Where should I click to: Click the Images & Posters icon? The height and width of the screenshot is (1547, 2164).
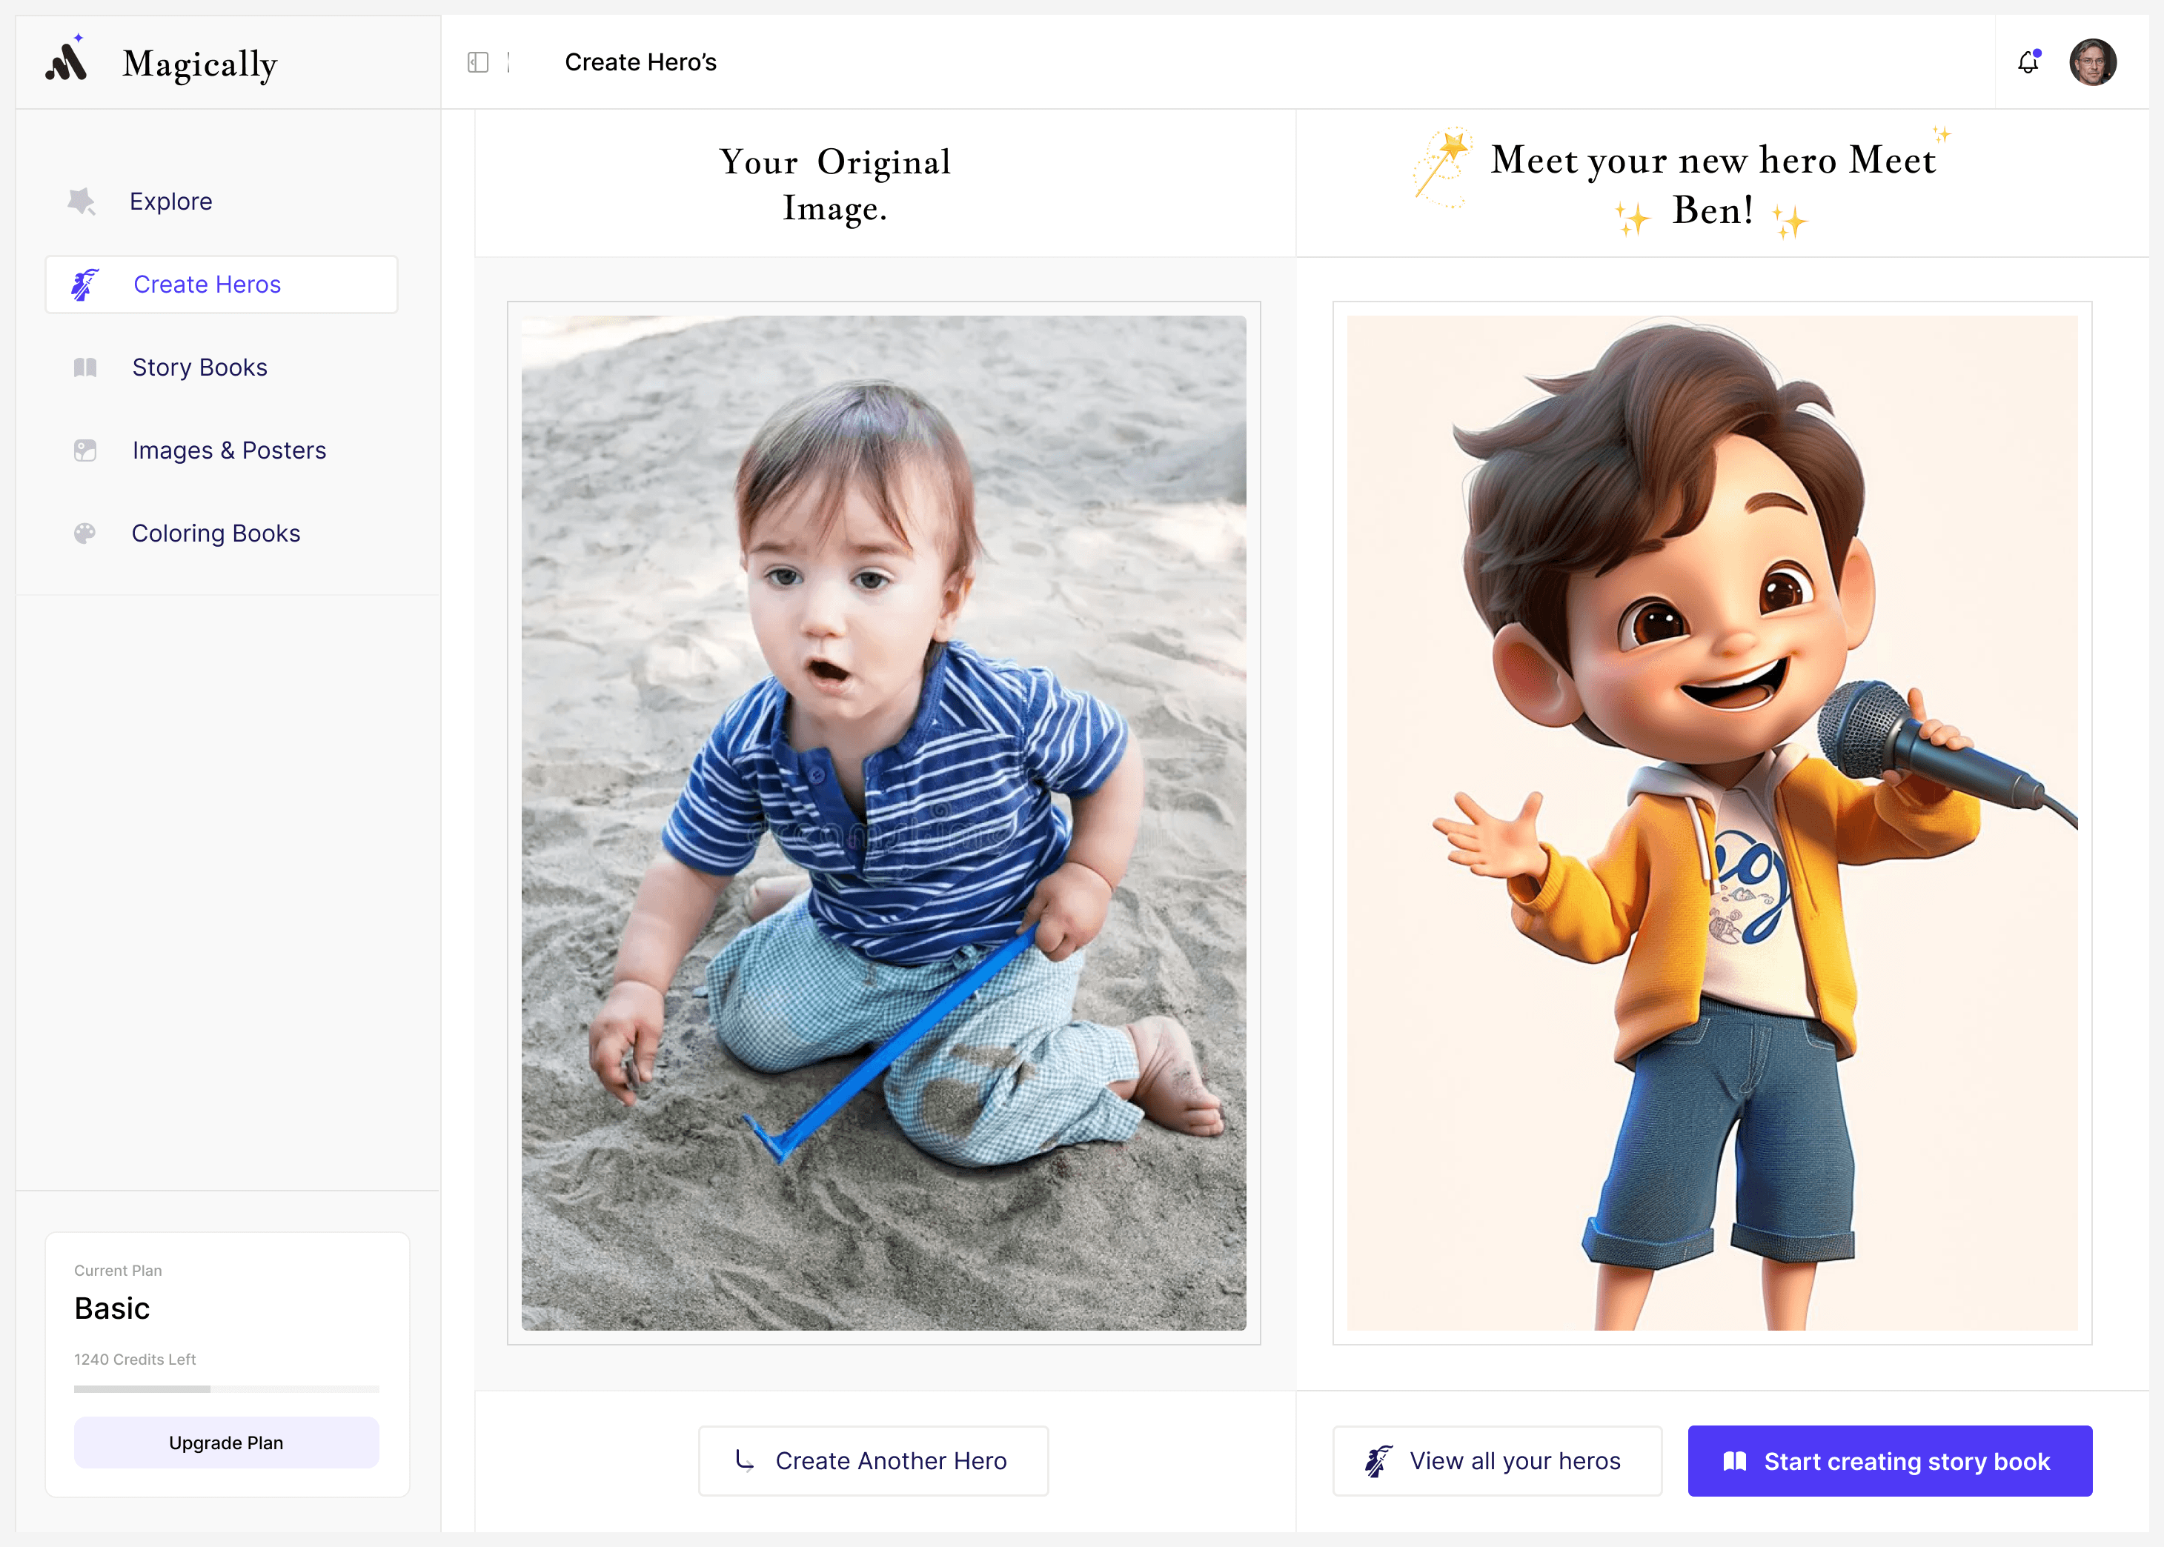point(86,450)
